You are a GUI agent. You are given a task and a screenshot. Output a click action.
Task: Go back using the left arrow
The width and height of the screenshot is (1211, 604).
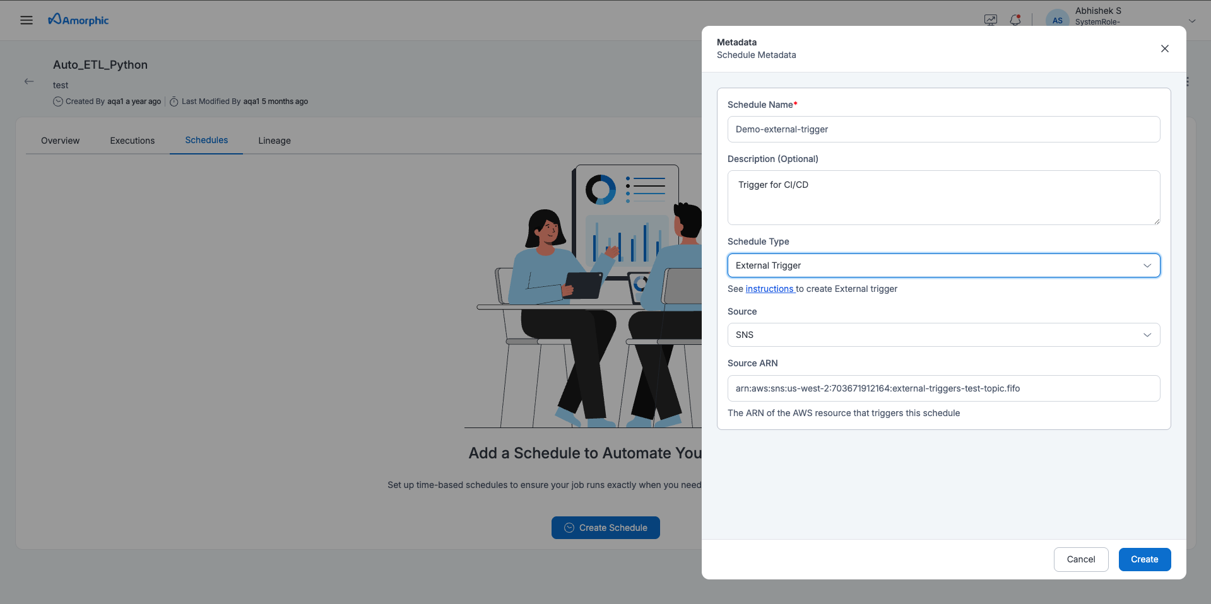(29, 81)
